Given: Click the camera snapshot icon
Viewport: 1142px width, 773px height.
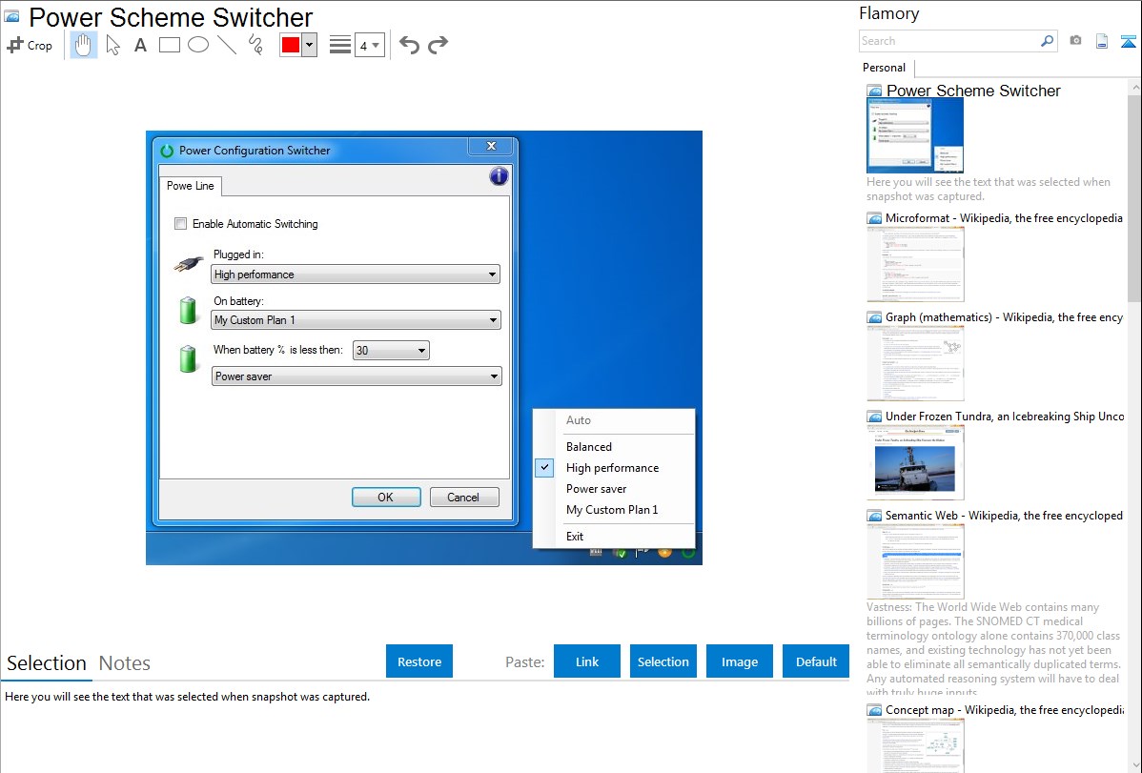Looking at the screenshot, I should pos(1075,41).
